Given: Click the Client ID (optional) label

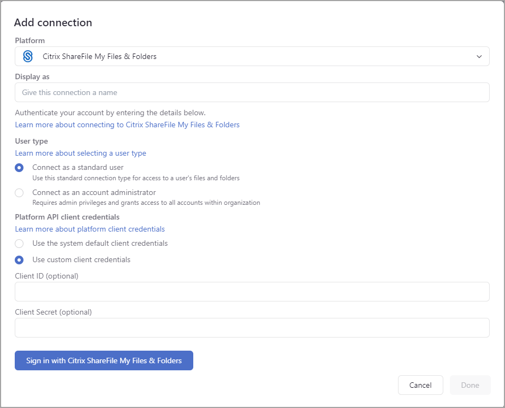Looking at the screenshot, I should [46, 276].
